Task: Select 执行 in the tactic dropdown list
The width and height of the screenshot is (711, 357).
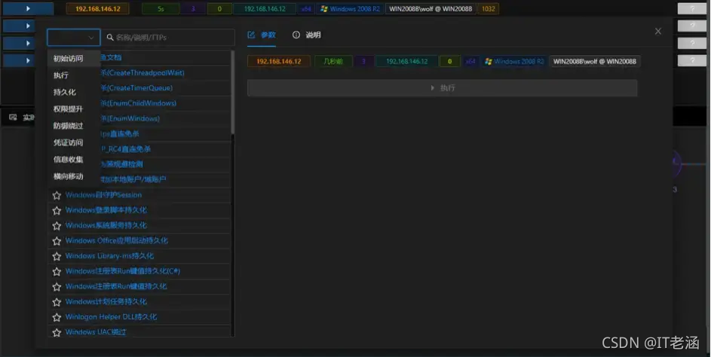Action: 75,75
